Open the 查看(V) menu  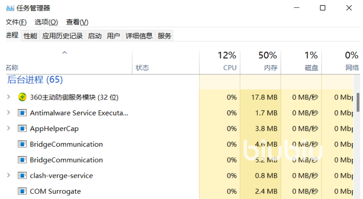click(77, 22)
